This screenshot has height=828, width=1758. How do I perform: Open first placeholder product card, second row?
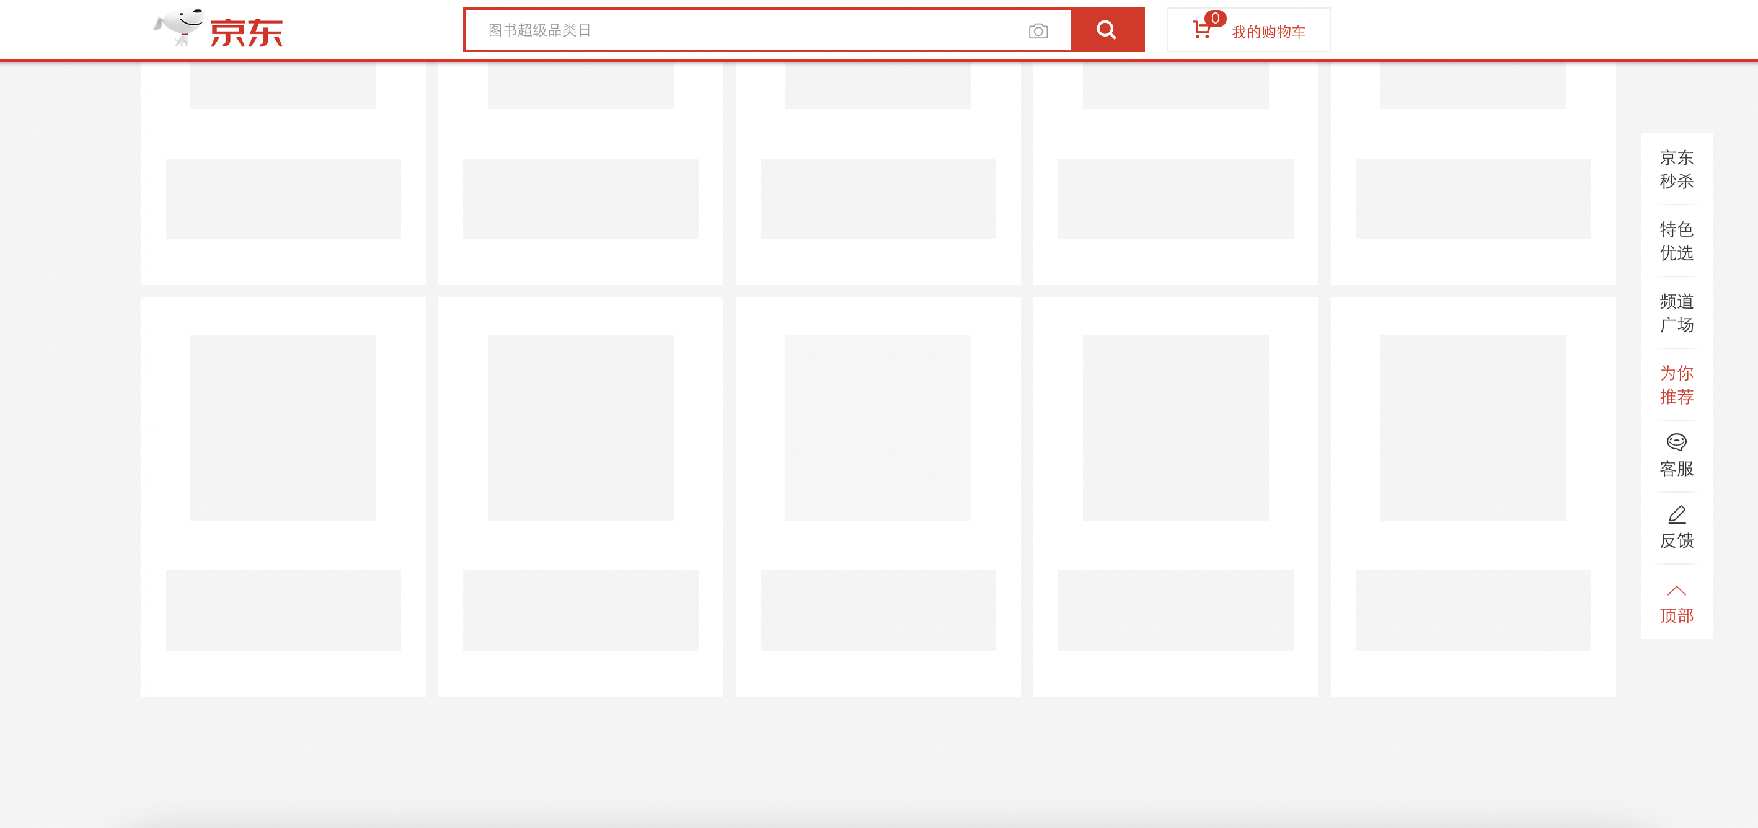tap(283, 496)
